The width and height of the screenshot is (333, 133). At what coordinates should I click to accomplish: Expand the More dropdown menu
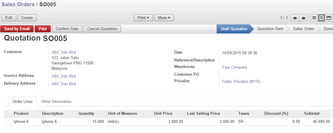pos(164,18)
